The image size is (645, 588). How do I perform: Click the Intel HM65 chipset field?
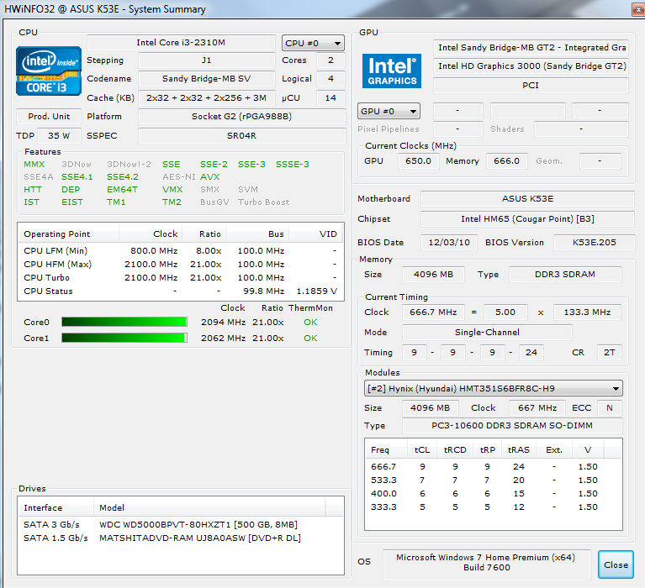click(528, 219)
